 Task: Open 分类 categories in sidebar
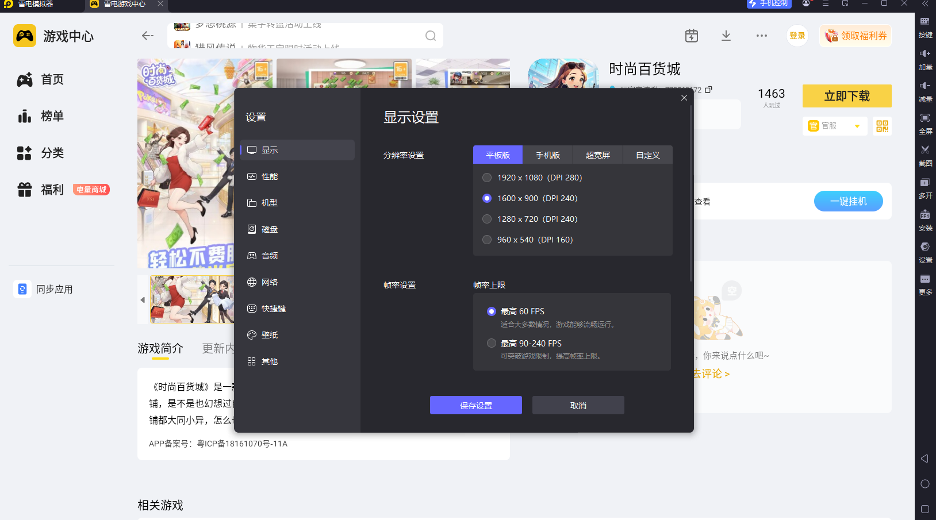tap(40, 153)
